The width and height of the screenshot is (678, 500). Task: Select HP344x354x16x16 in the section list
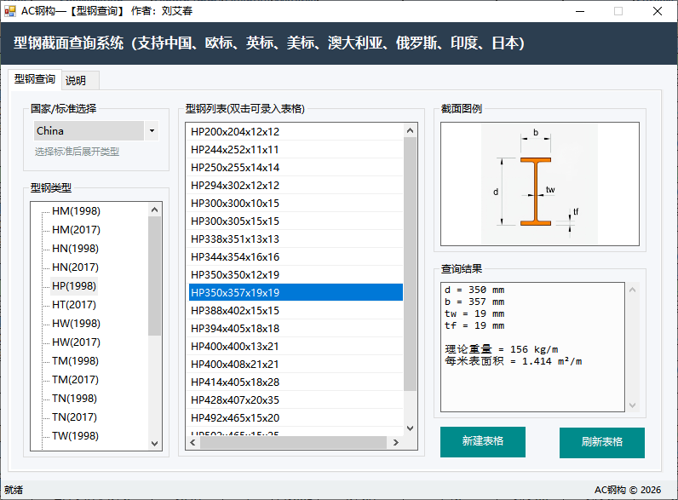[296, 257]
